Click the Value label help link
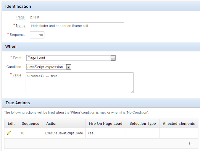The width and height of the screenshot is (200, 151). pos(17,75)
